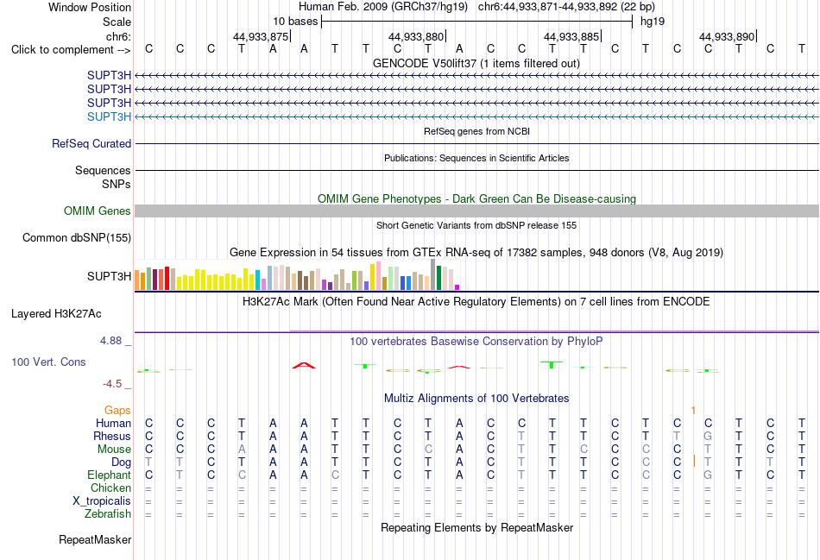
Task: Click the 44,933,890 position marker
Action: (728, 36)
